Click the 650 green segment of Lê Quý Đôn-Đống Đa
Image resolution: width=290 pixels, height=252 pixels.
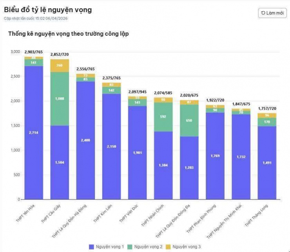click(x=189, y=120)
